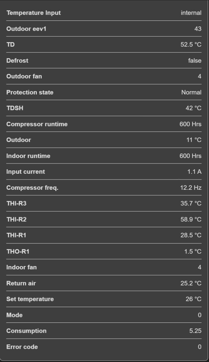Click the Input current 1.1 A value
The height and width of the screenshot is (362, 209).
[x=194, y=172]
